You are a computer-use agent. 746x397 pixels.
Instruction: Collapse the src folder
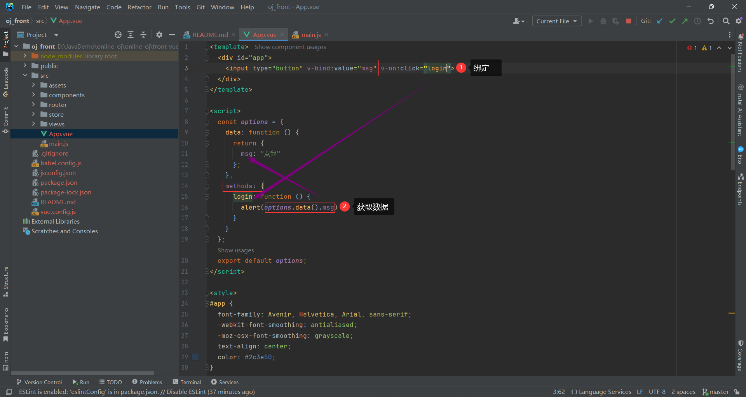click(25, 75)
